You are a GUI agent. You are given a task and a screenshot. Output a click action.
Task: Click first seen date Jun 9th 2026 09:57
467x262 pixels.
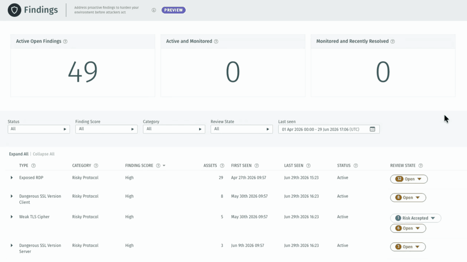[x=248, y=245]
